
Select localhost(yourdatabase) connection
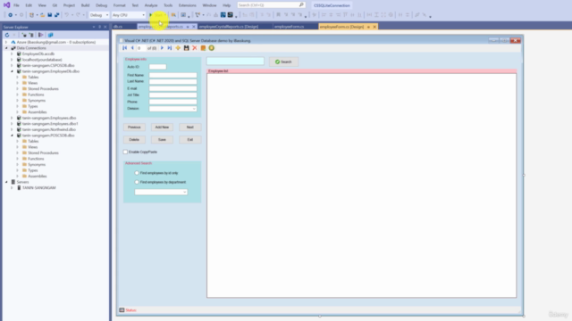click(x=42, y=60)
